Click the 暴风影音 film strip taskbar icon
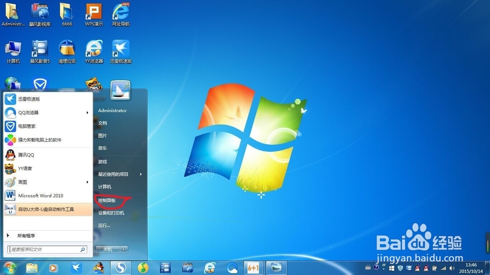This screenshot has width=490, height=275. pos(165,268)
